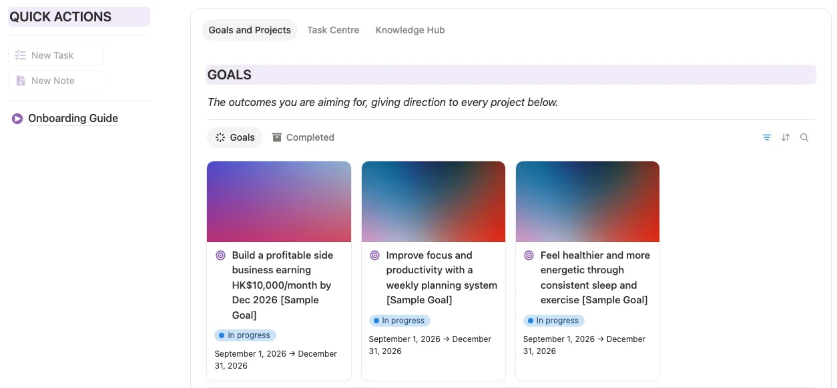Click target icon on focus and productivity goal

pyautogui.click(x=375, y=255)
